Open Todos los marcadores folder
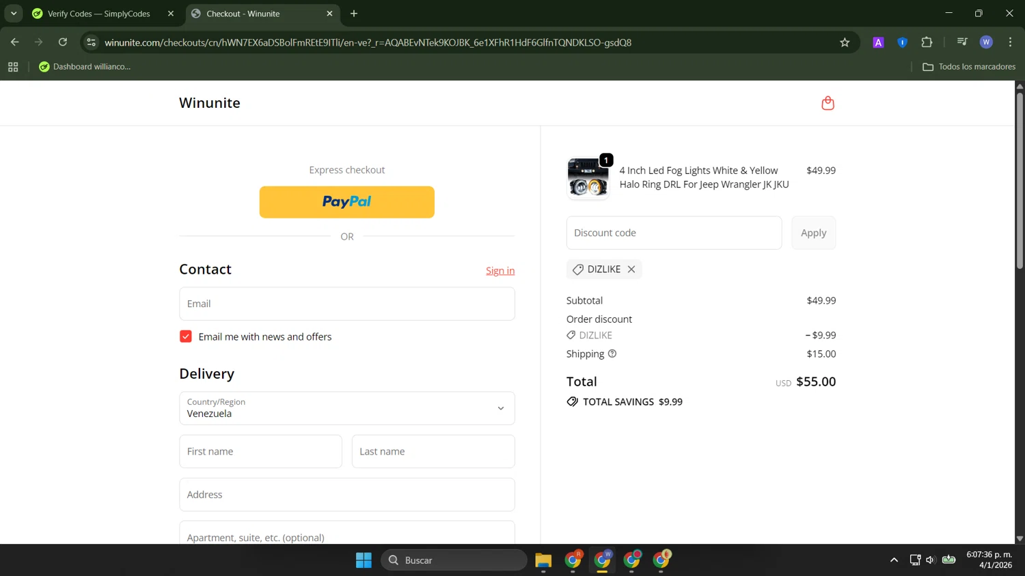Image resolution: width=1025 pixels, height=576 pixels. [x=969, y=67]
